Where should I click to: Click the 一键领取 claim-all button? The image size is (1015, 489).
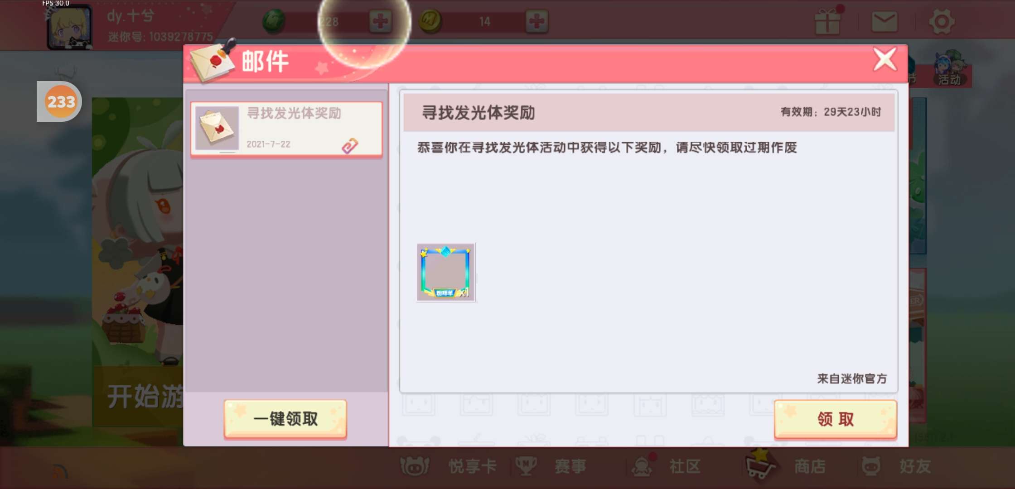(x=285, y=419)
